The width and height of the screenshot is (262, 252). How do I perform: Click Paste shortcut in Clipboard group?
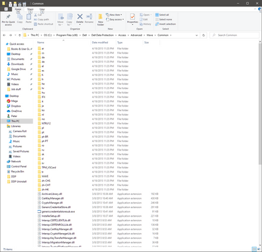coord(43,24)
